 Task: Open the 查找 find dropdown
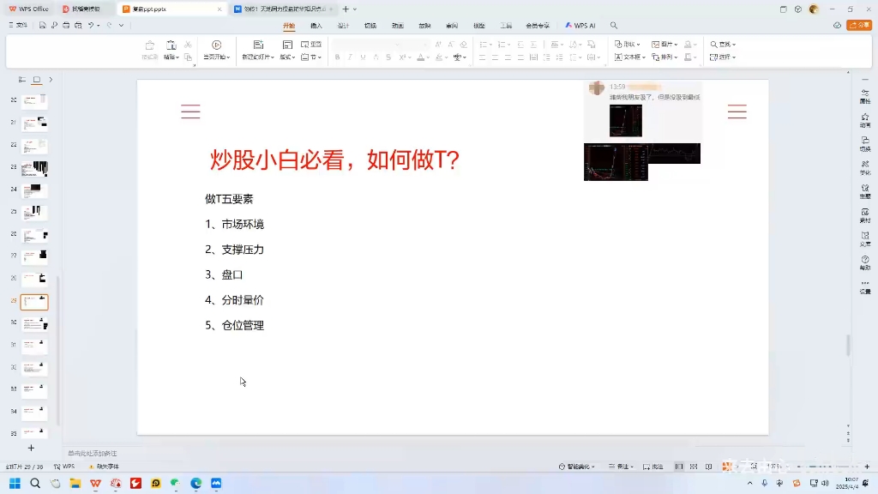click(x=723, y=45)
